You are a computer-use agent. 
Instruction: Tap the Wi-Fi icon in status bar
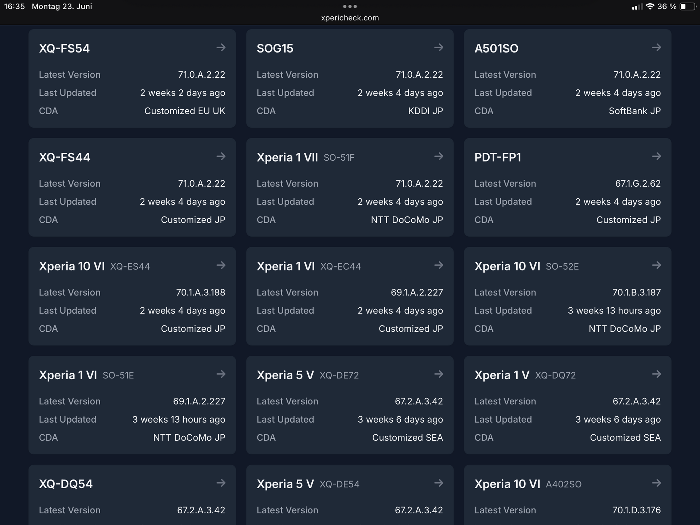coord(650,7)
